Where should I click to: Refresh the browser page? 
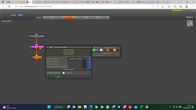(x=9, y=6)
